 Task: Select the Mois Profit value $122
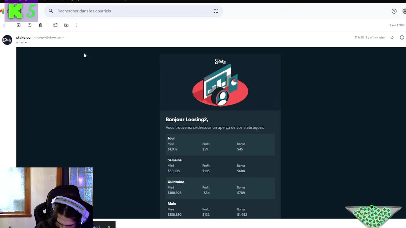tap(206, 215)
